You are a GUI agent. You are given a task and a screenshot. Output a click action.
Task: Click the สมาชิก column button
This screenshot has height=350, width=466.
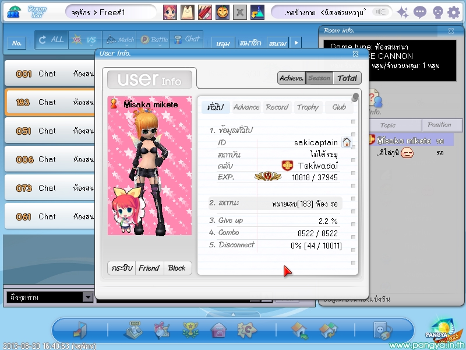click(x=250, y=43)
